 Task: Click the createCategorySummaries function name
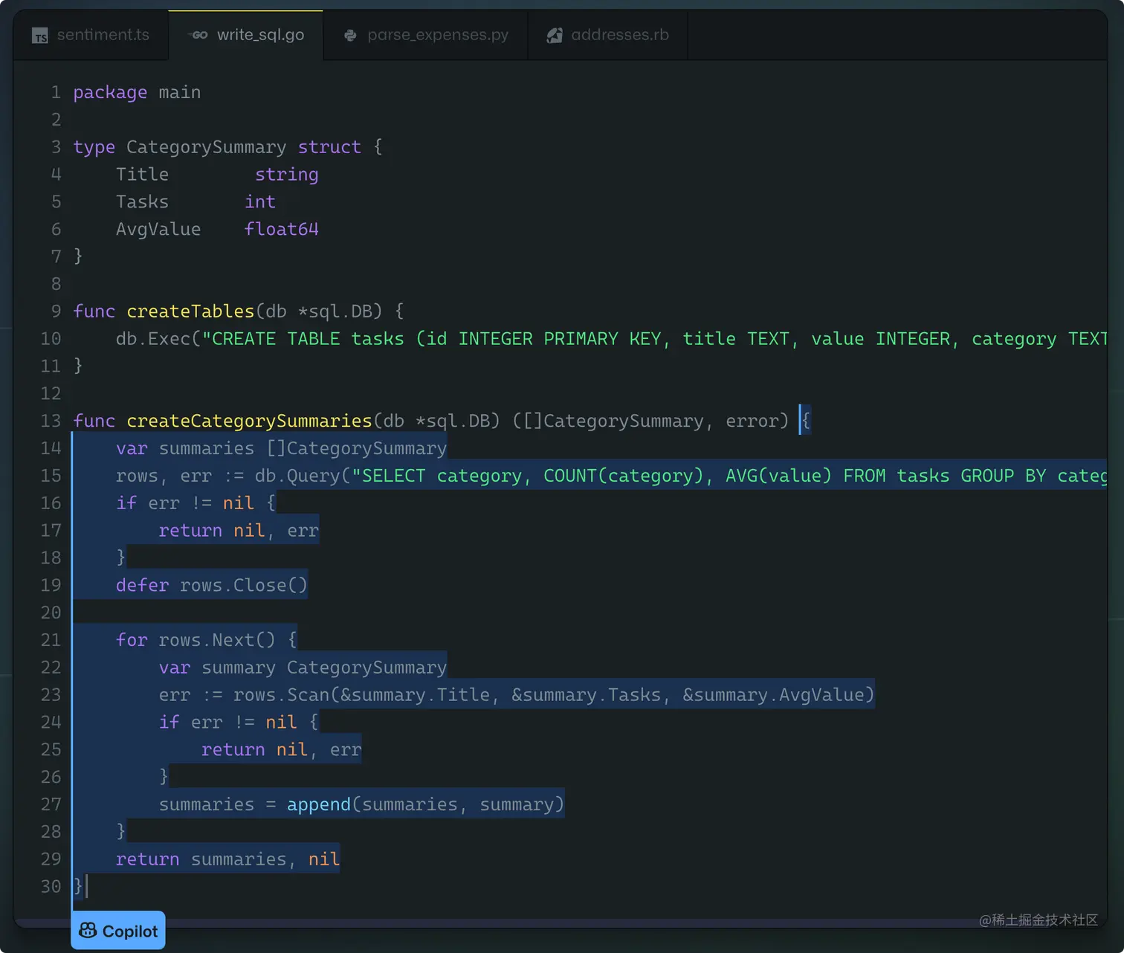tap(249, 421)
